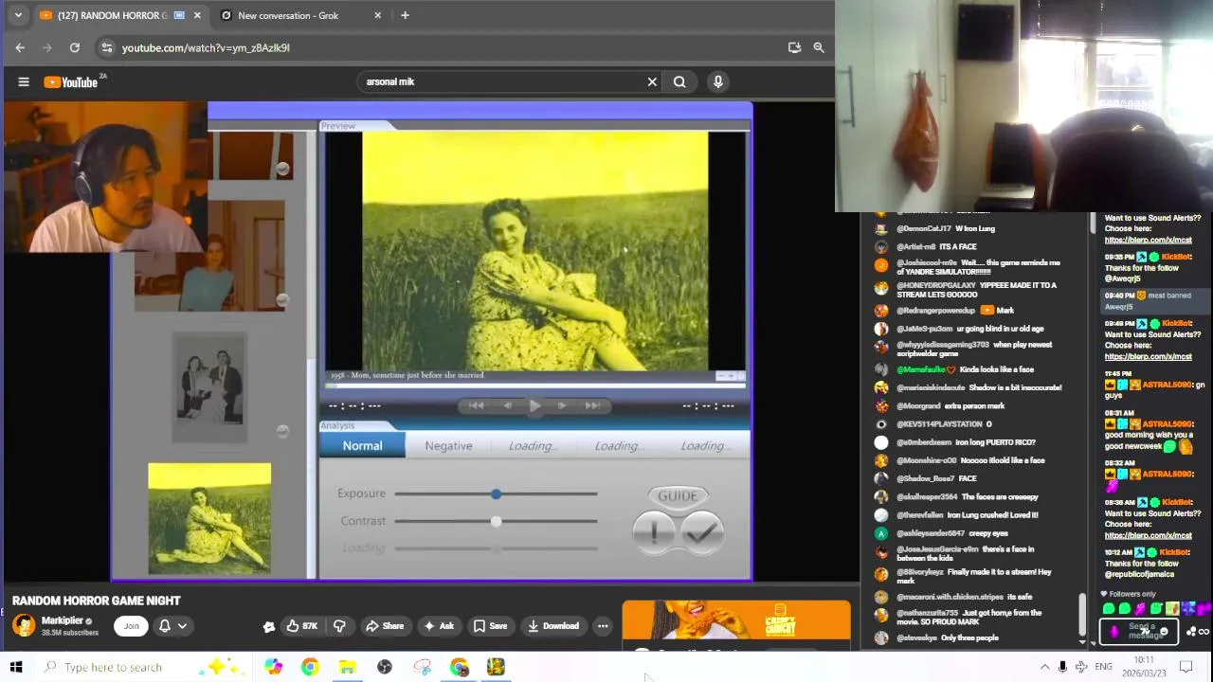Open the notification center icon in tray

1186,667
